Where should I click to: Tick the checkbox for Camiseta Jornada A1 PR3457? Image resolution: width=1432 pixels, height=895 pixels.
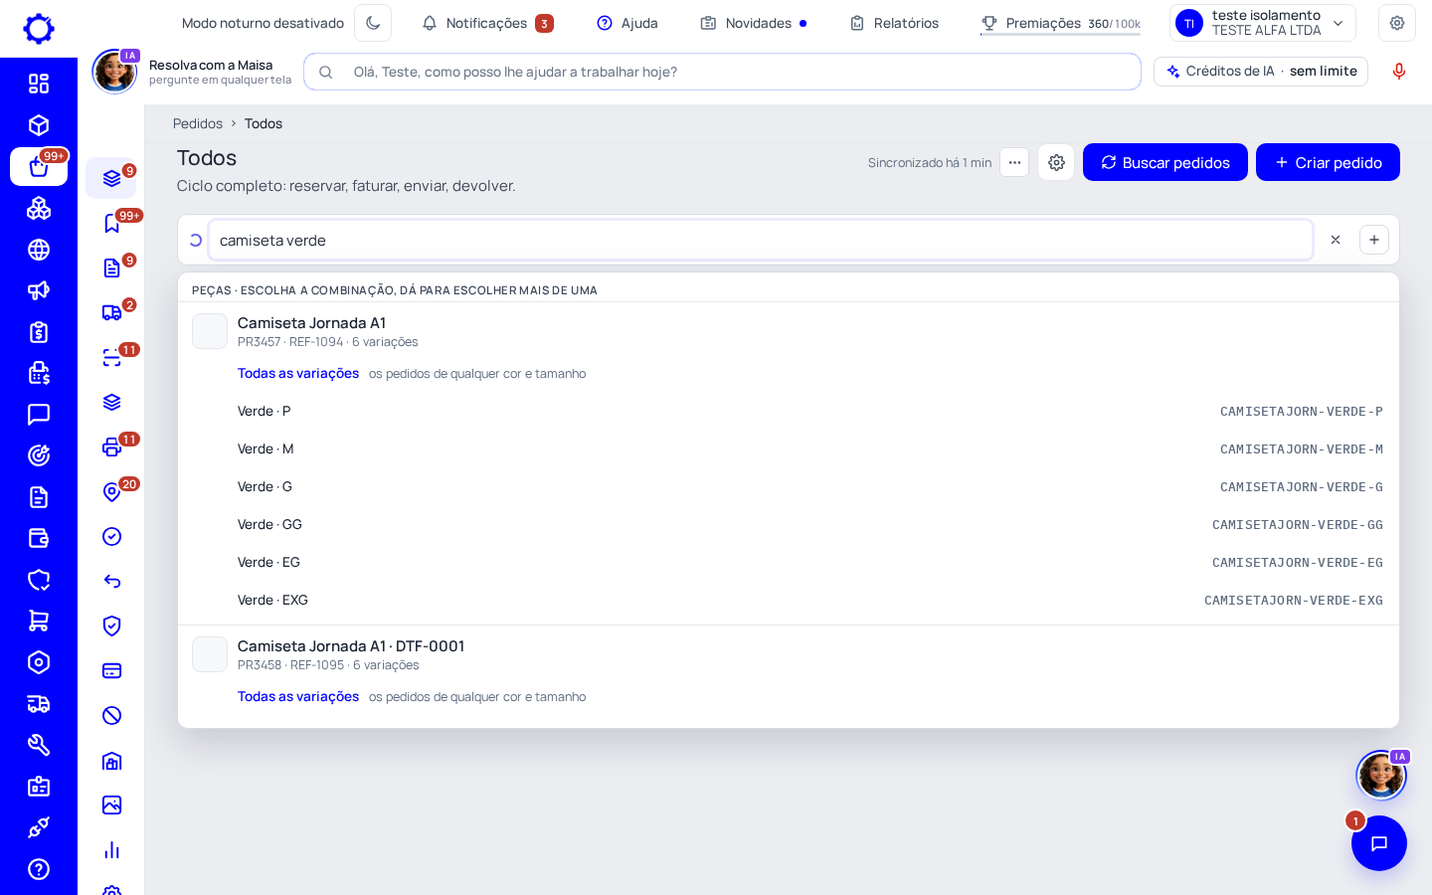click(210, 331)
